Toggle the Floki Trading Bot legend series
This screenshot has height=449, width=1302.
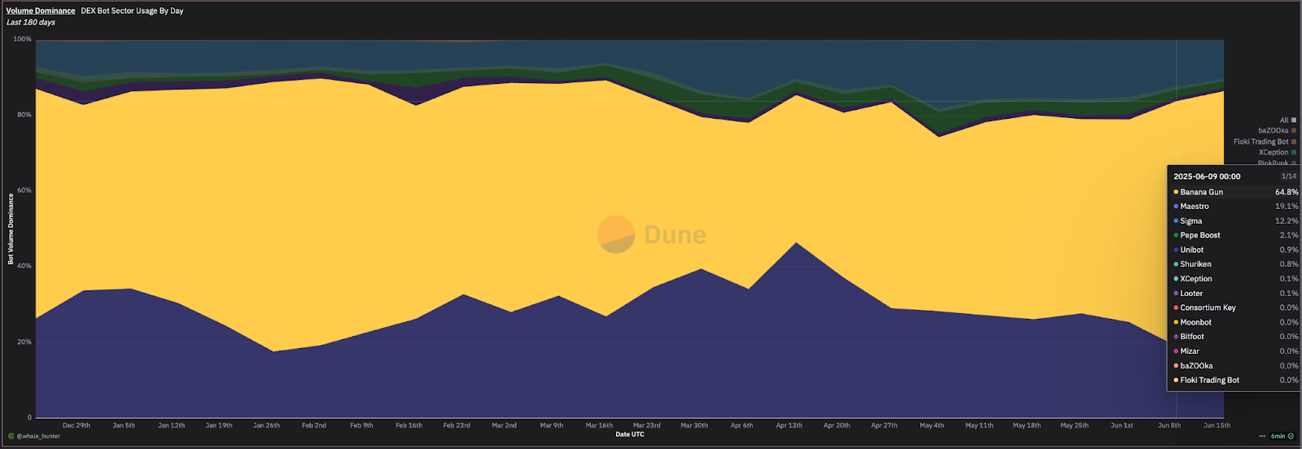[x=1265, y=142]
